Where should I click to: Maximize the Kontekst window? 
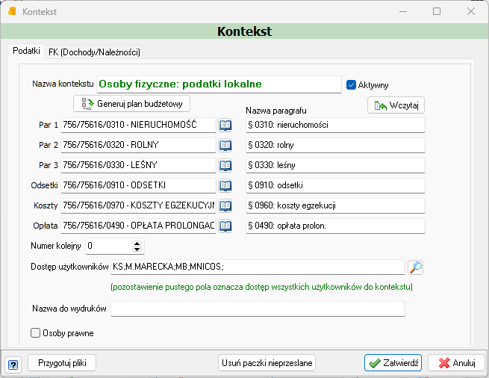[x=437, y=11]
